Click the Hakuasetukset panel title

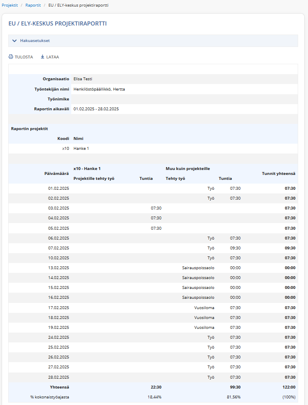[35, 41]
